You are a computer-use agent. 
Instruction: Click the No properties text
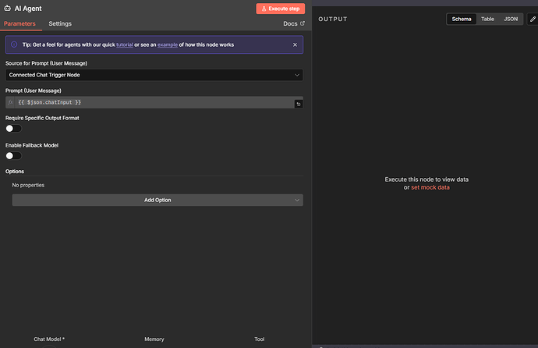tap(28, 185)
